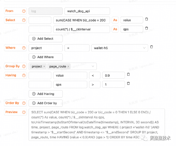Click empty function field before sum expression
The height and width of the screenshot is (146, 176).
[x=40, y=20]
